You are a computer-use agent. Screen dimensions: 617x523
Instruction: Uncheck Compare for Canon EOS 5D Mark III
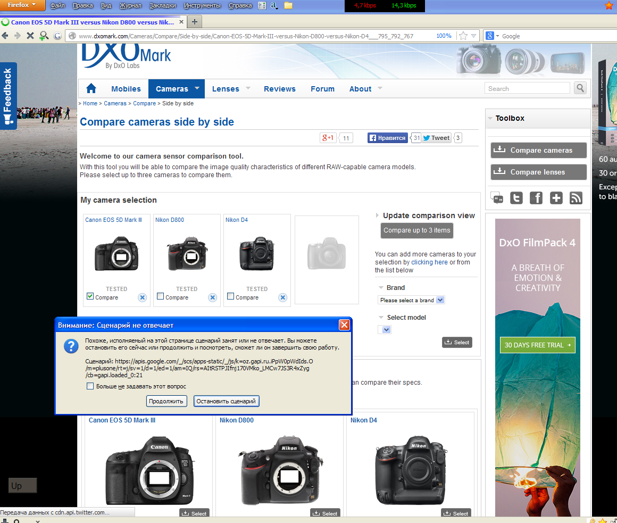point(90,296)
